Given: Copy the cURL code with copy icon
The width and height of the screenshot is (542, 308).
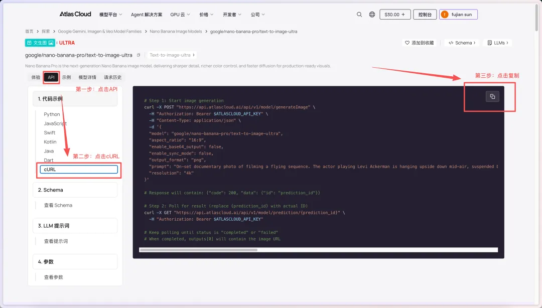Looking at the screenshot, I should 492,96.
